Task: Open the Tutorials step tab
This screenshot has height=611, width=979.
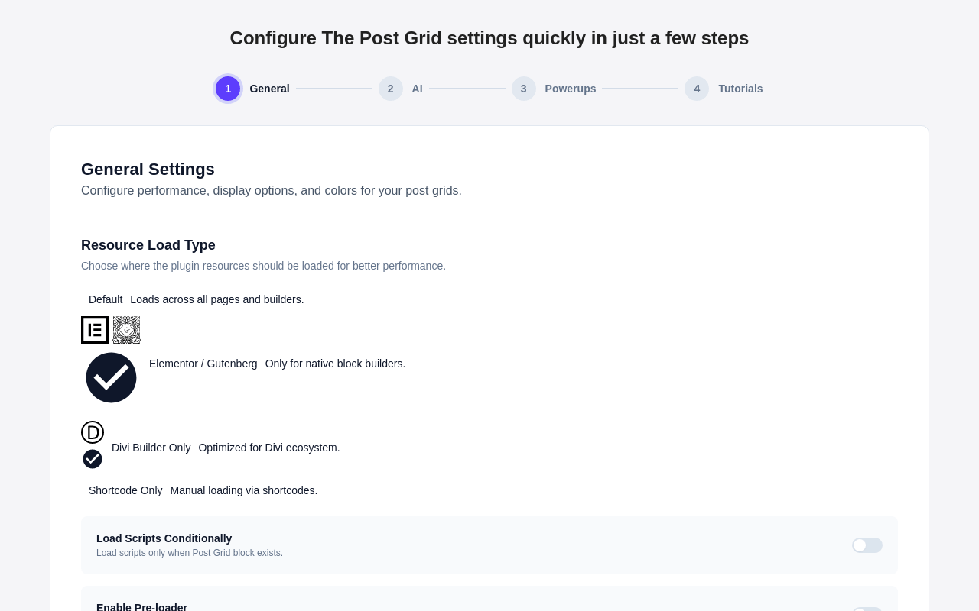Action: pyautogui.click(x=724, y=89)
